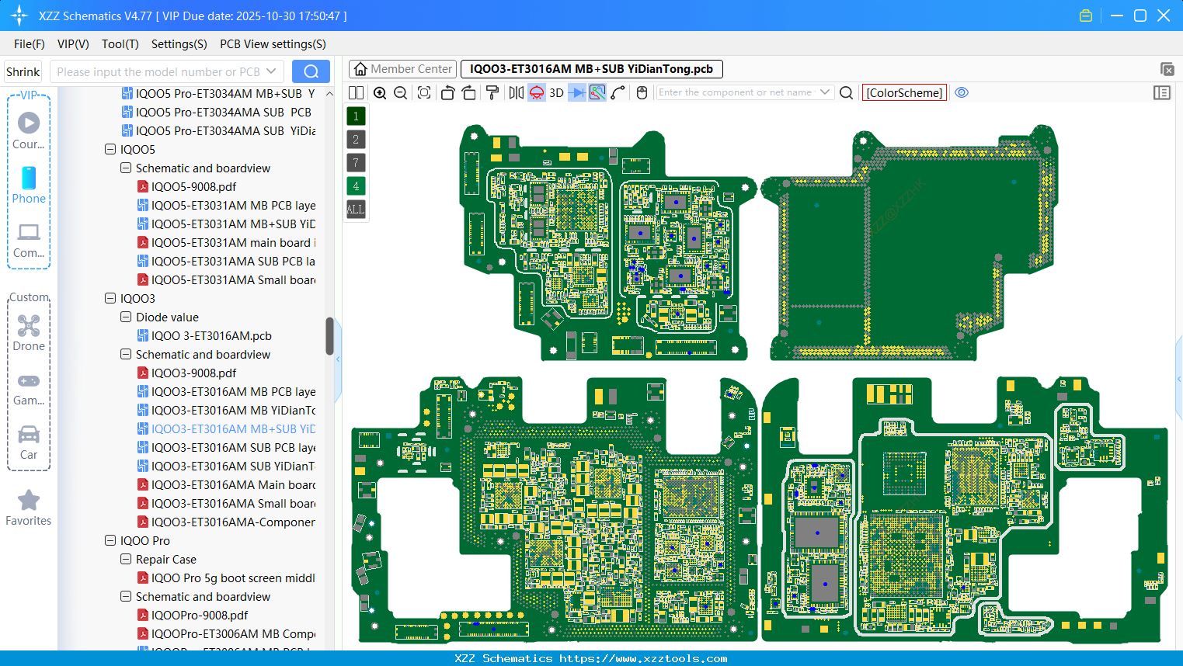Viewport: 1183px width, 666px height.
Task: Toggle the split-view icon in the PCB toolbar
Action: point(356,93)
